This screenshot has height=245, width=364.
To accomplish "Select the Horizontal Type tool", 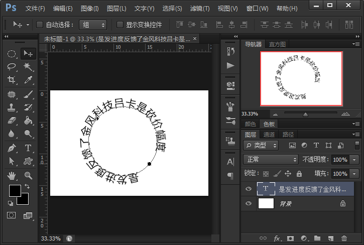I will click(28, 148).
